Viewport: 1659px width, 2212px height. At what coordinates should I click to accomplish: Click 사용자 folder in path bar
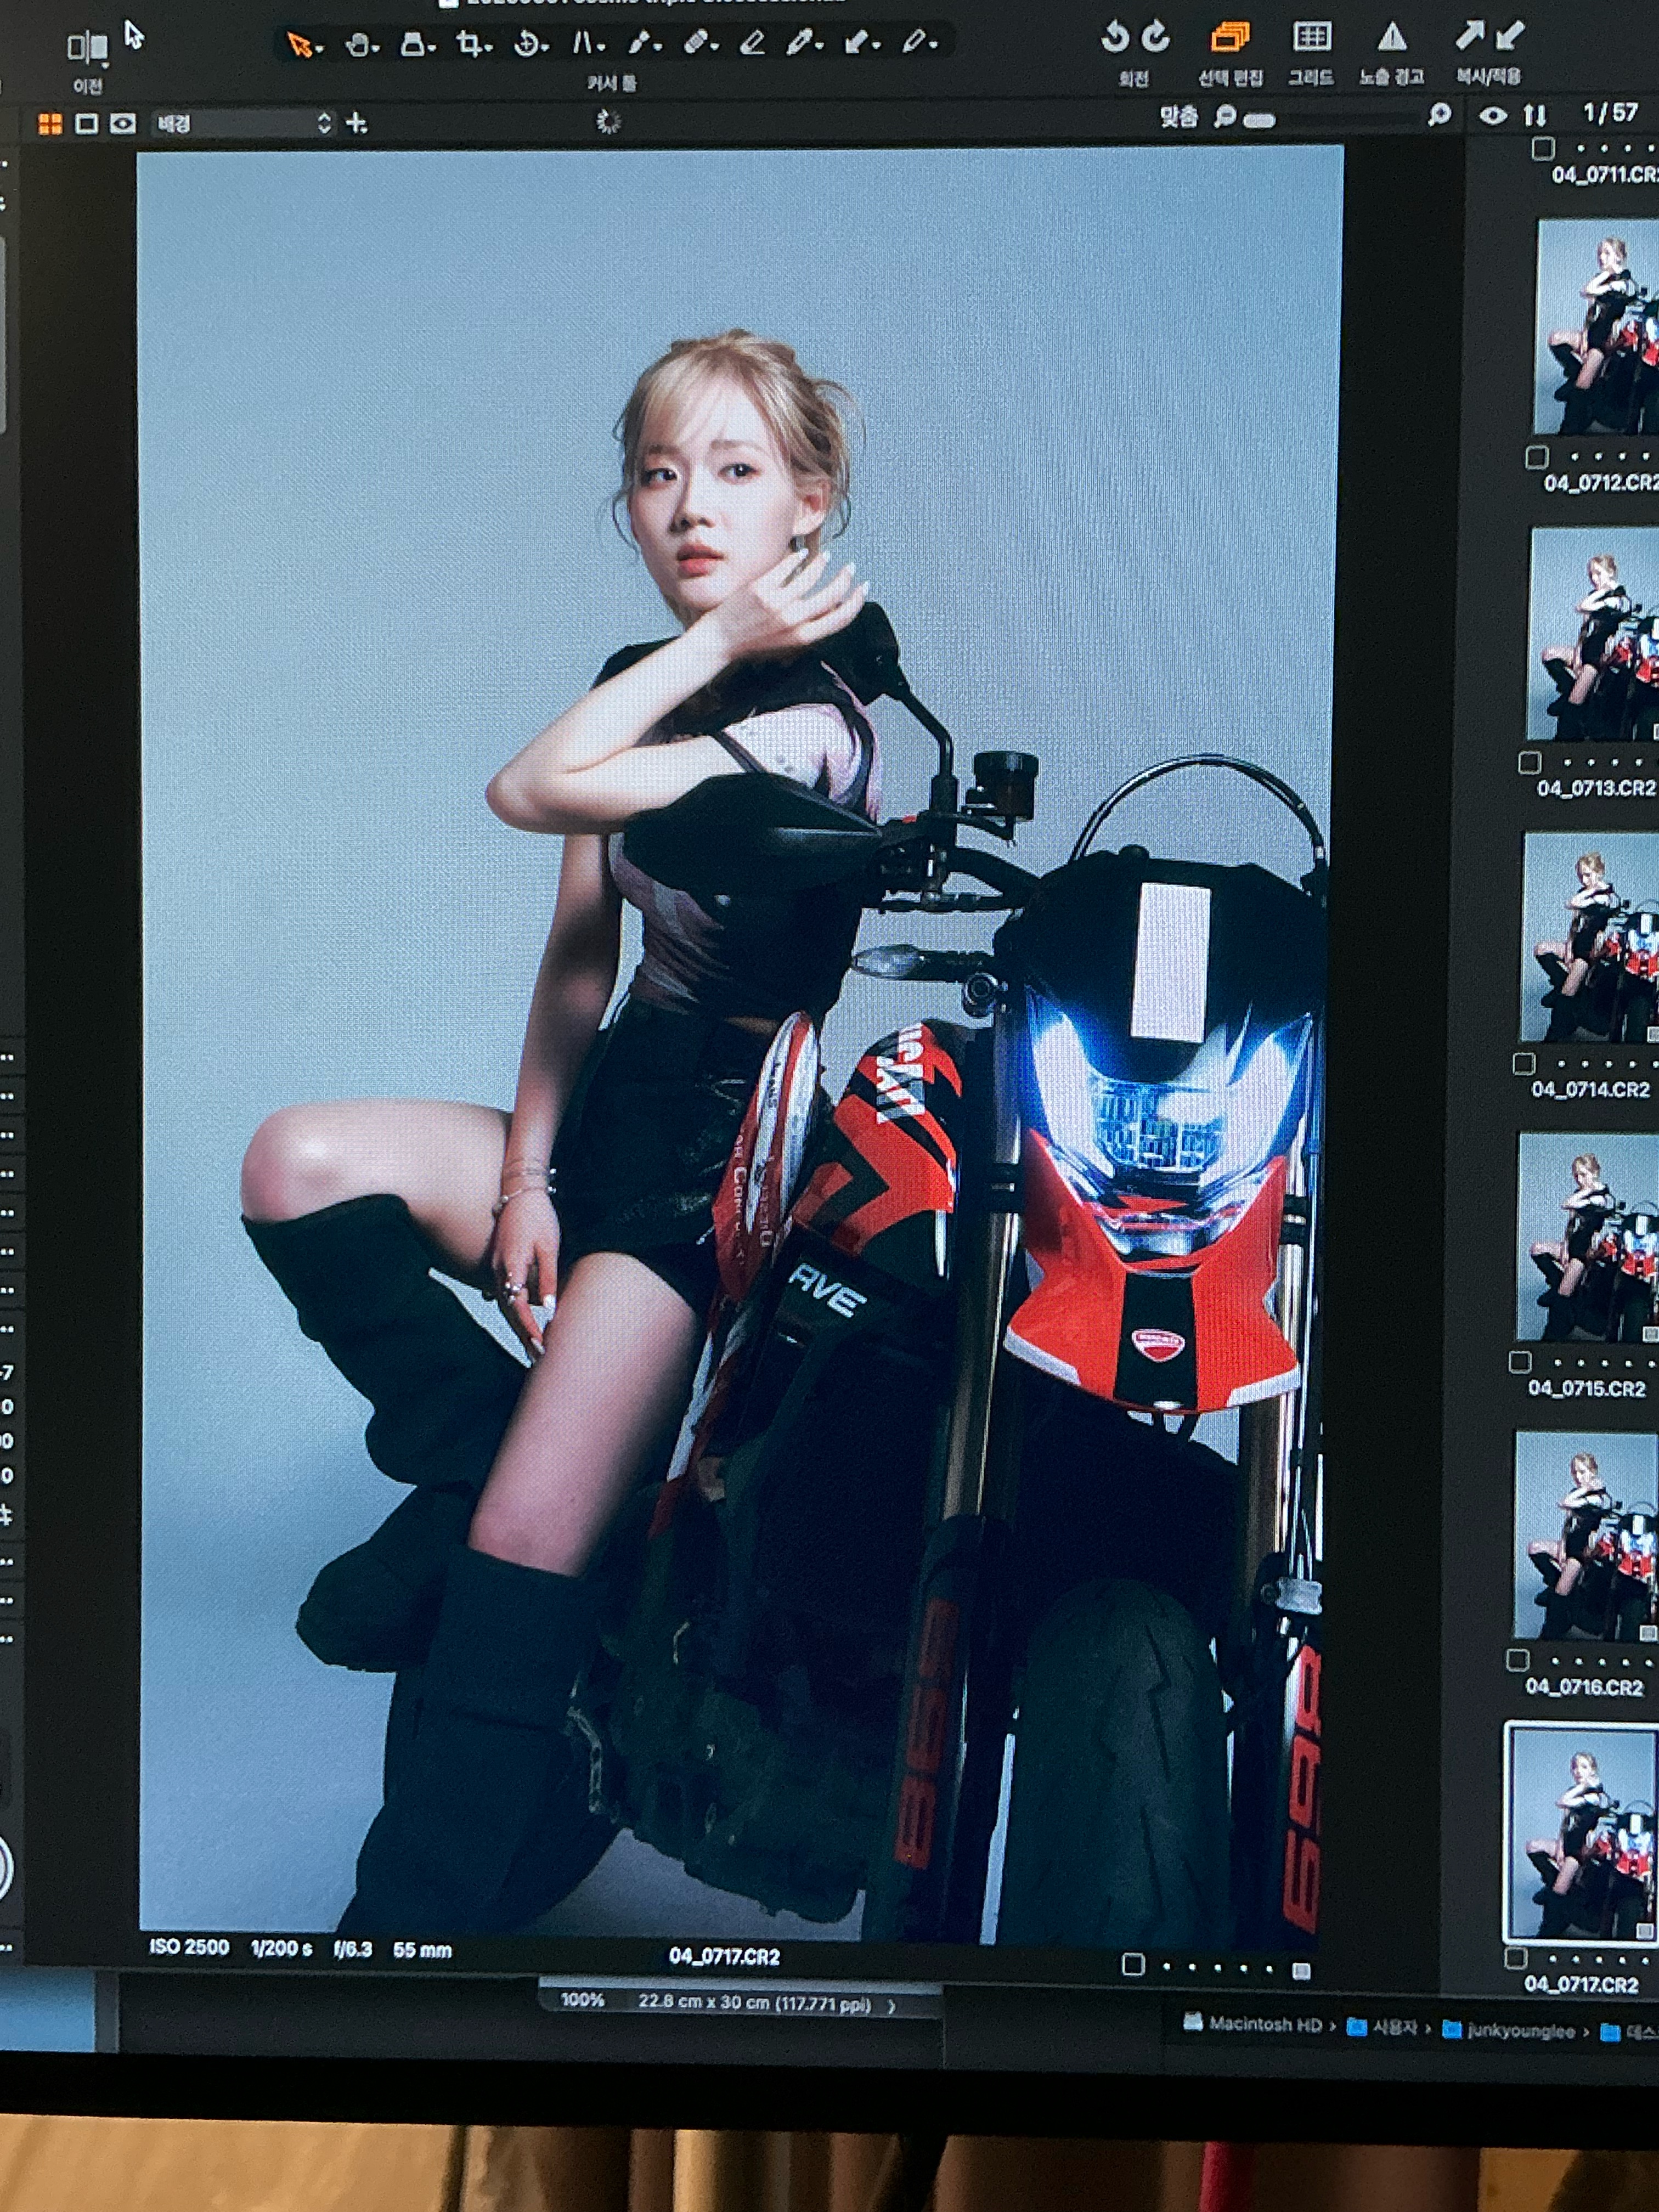pos(1382,2027)
